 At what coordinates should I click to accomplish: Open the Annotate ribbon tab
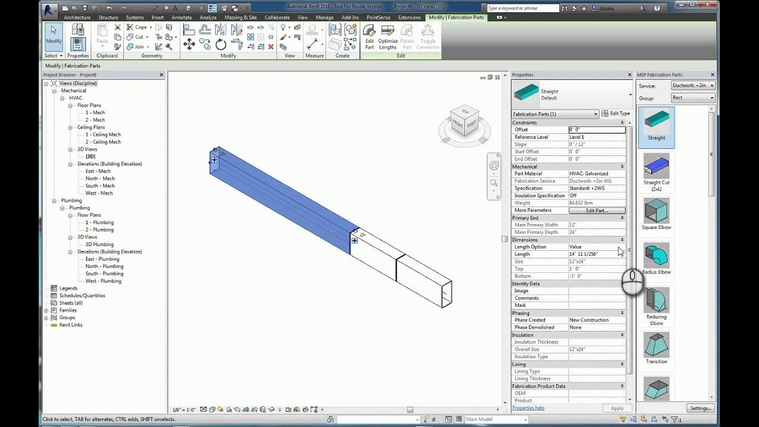pyautogui.click(x=181, y=17)
